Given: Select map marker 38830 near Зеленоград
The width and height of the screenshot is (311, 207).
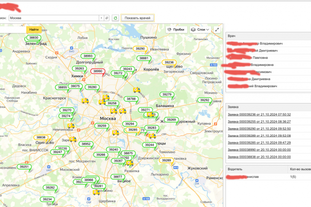Looking at the screenshot, I should (34, 38).
